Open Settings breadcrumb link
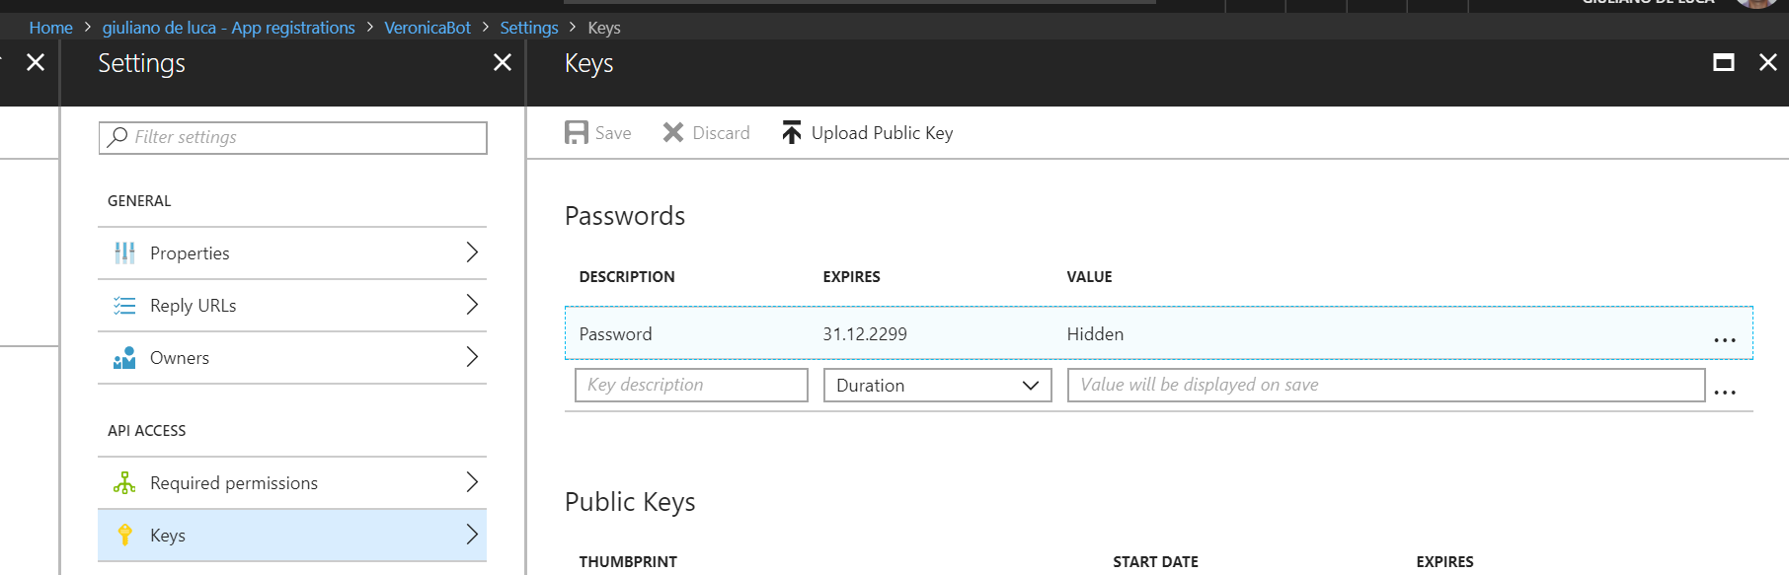The width and height of the screenshot is (1789, 575). [x=529, y=28]
